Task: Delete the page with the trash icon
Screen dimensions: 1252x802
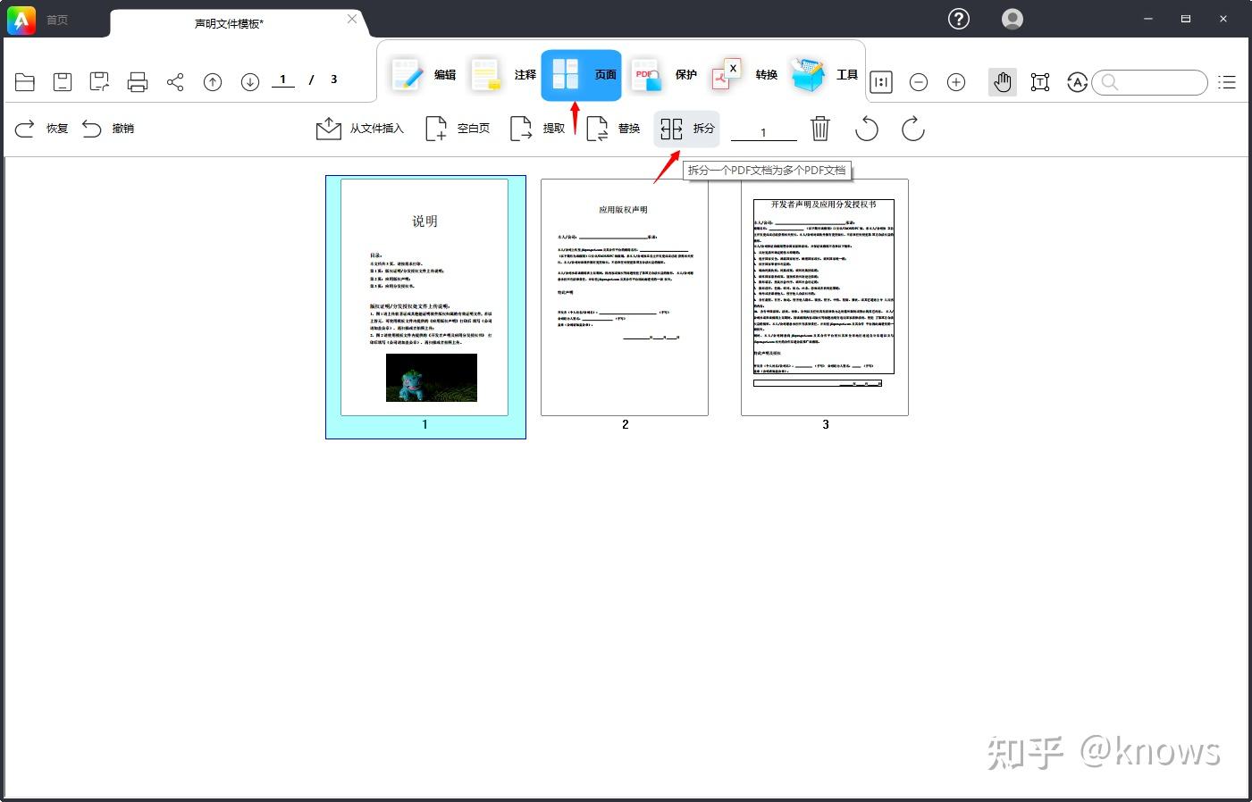Action: click(x=820, y=129)
